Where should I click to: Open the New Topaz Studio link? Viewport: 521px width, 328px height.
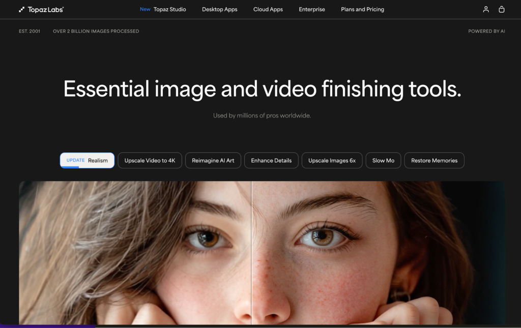click(163, 9)
